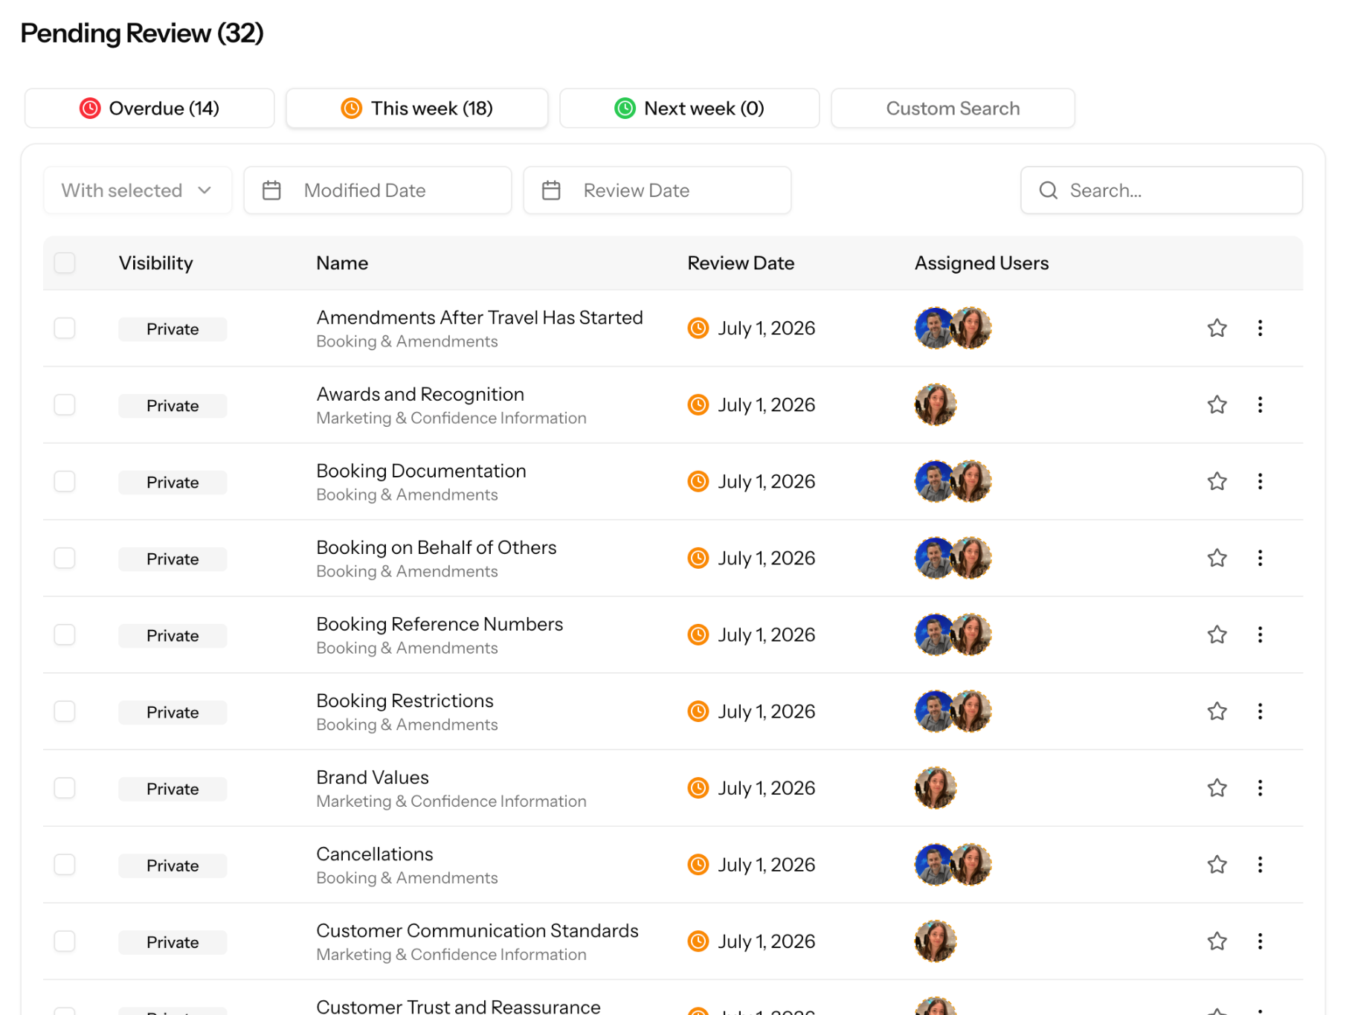Open the Awards and Recognition article
Viewport: 1352px width, 1015px height.
pos(420,394)
